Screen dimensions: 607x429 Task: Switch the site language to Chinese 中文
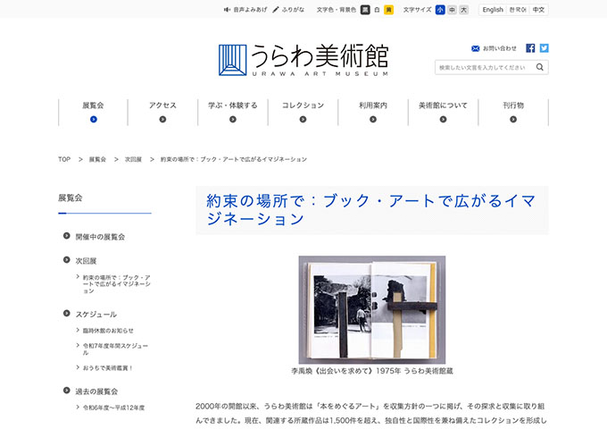point(538,10)
